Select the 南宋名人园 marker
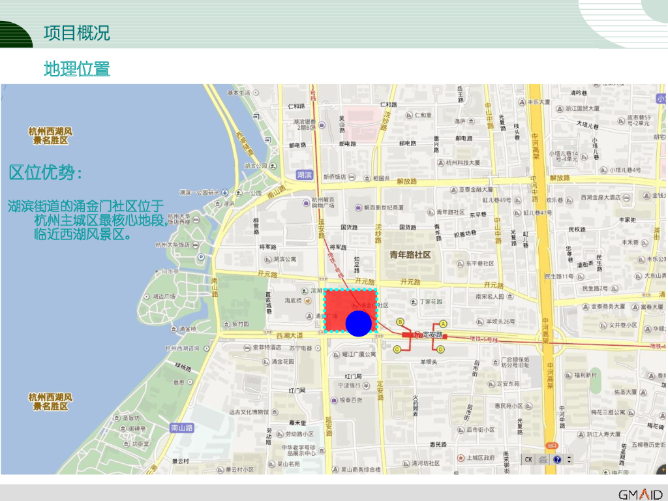This screenshot has height=501, width=668. [510, 296]
